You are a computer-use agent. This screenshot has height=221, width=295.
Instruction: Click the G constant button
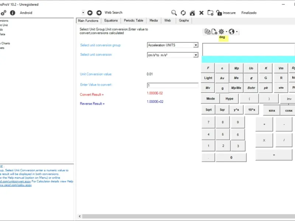pos(265,78)
